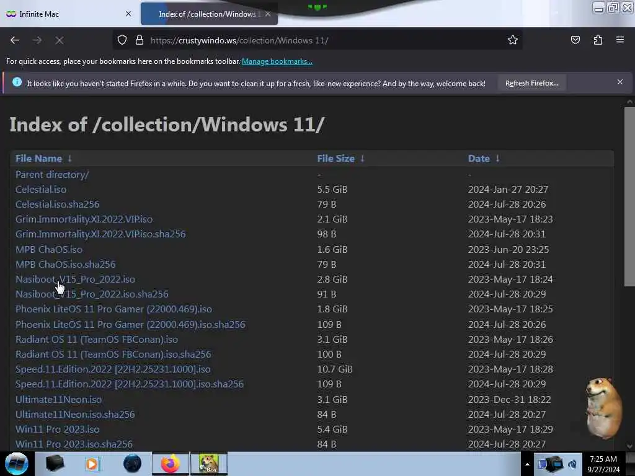635x476 pixels.
Task: Open Win11 Pro 2023.iso.sha256 link
Action: (x=74, y=444)
